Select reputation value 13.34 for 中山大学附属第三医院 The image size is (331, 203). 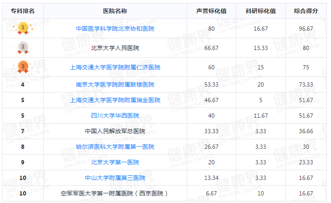pos(211,178)
